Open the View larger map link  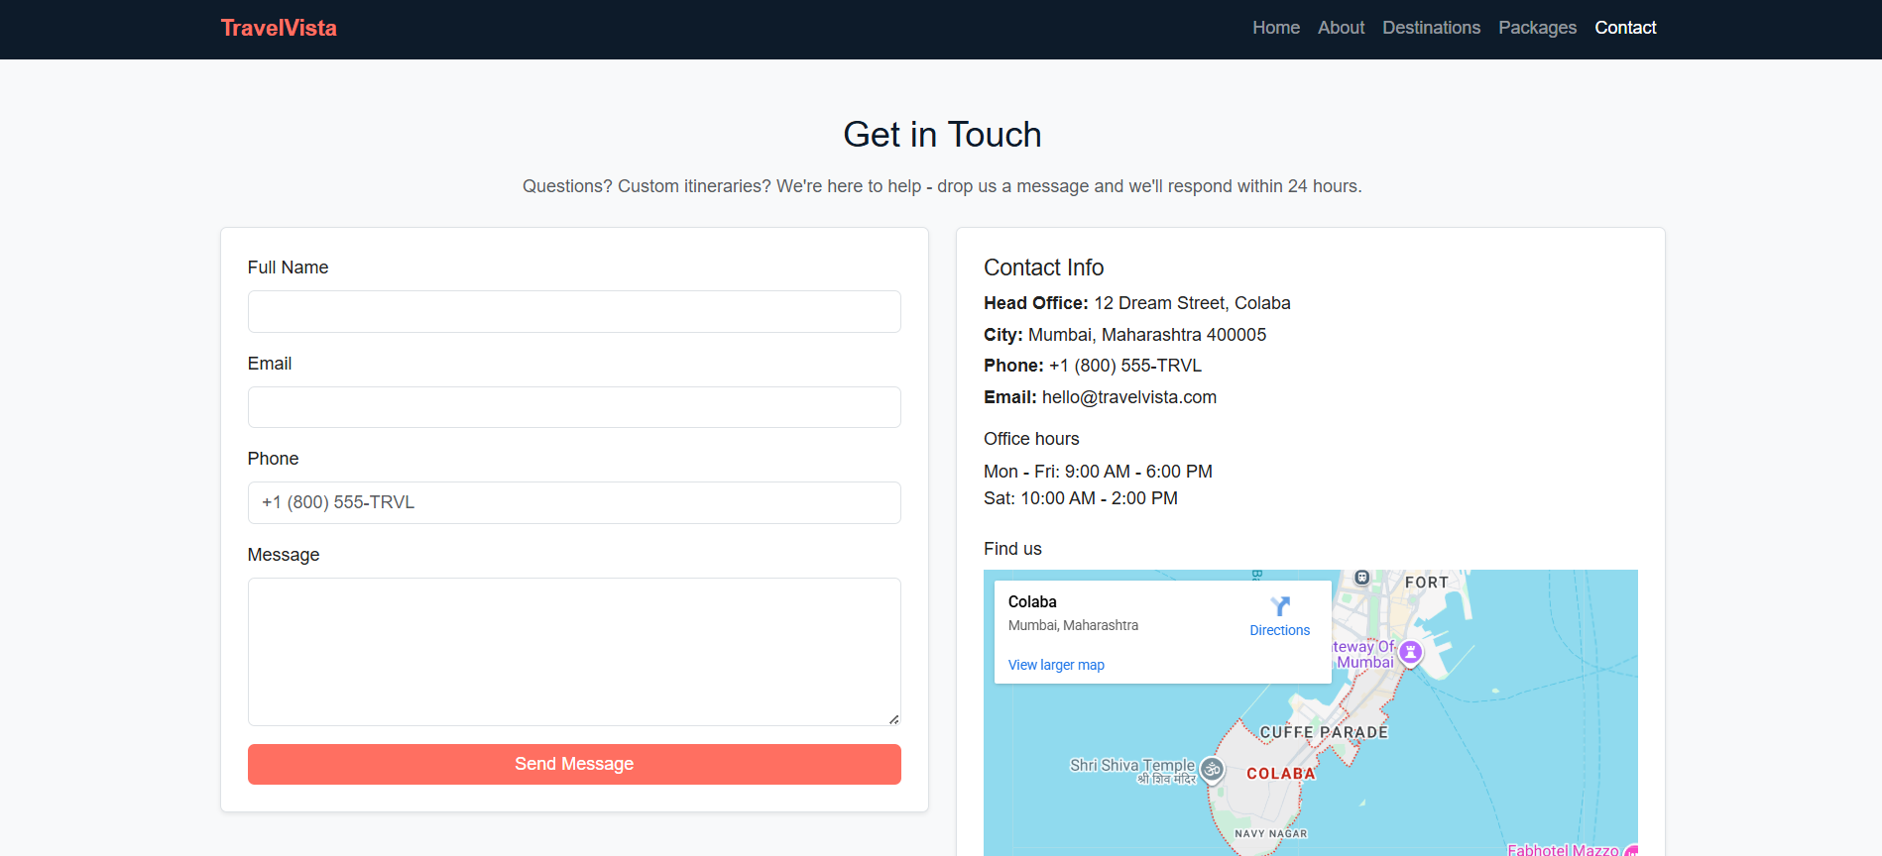click(x=1055, y=665)
